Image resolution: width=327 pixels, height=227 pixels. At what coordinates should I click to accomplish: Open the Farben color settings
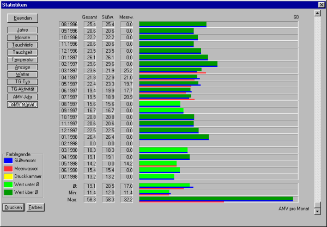coord(35,207)
